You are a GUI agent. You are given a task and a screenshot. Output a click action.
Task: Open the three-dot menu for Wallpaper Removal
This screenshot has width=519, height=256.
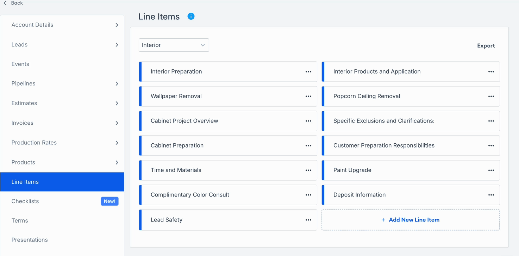click(x=308, y=96)
